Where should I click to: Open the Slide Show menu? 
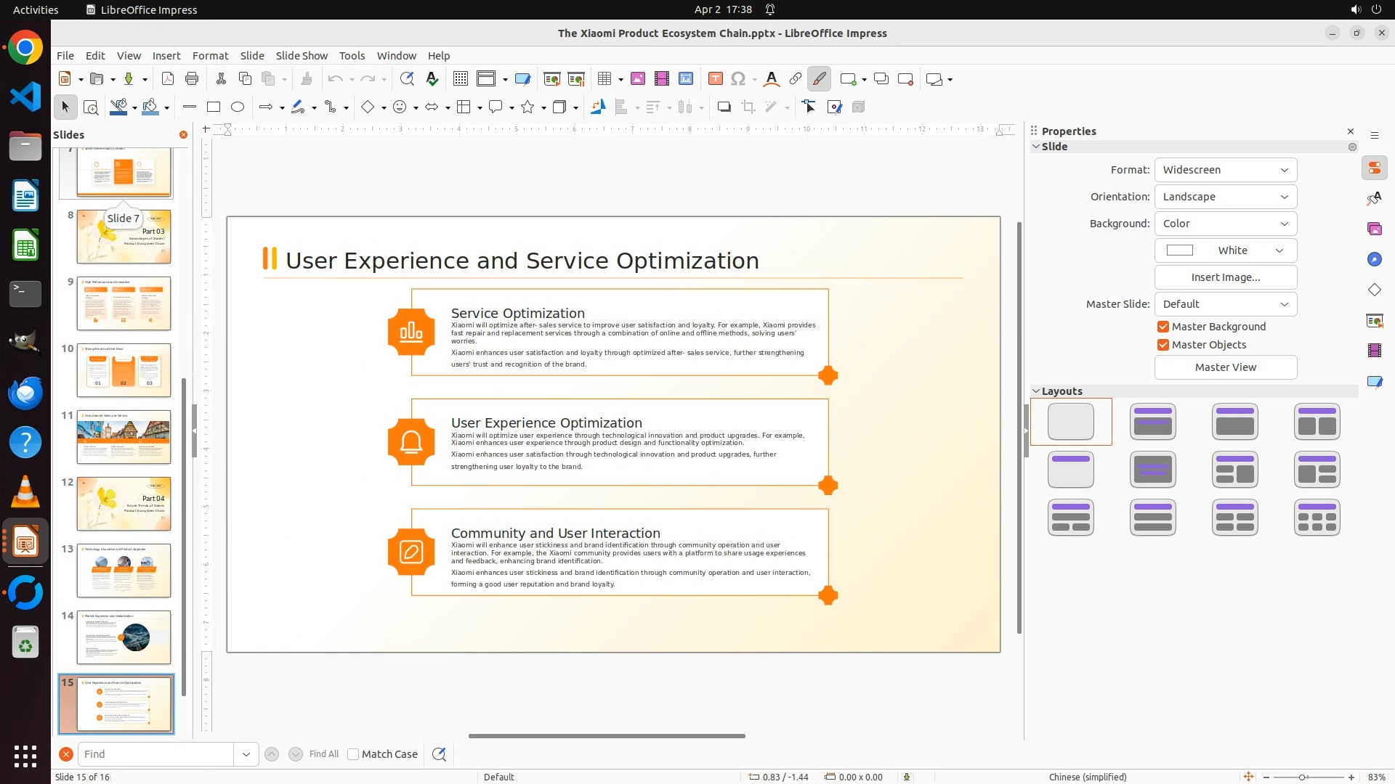click(302, 56)
